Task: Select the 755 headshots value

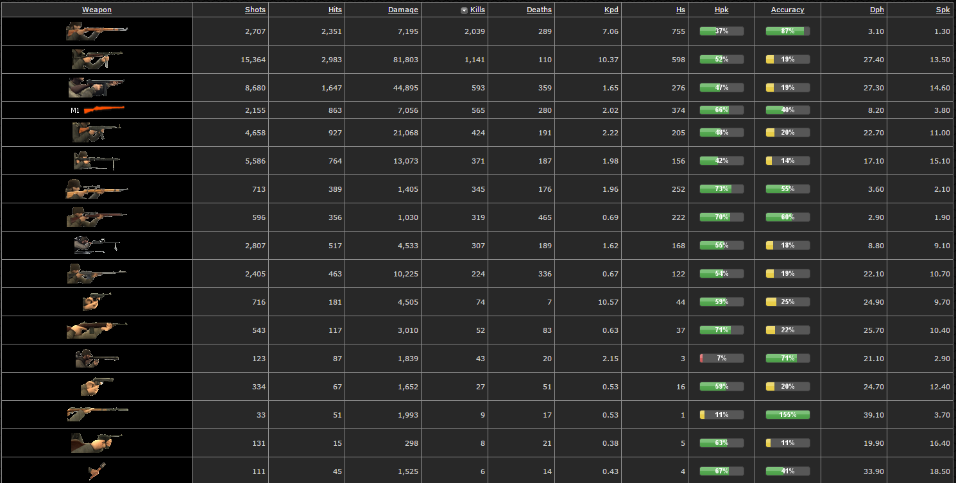Action: click(x=678, y=31)
